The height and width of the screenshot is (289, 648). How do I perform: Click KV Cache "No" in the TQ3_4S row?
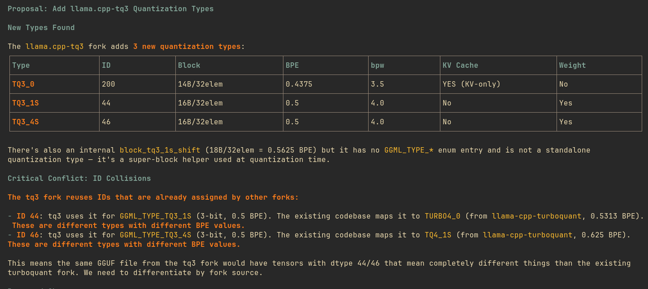pyautogui.click(x=447, y=122)
